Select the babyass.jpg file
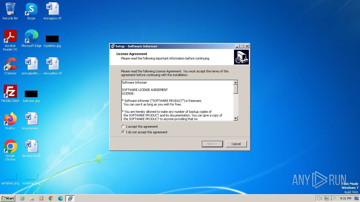 [31, 96]
